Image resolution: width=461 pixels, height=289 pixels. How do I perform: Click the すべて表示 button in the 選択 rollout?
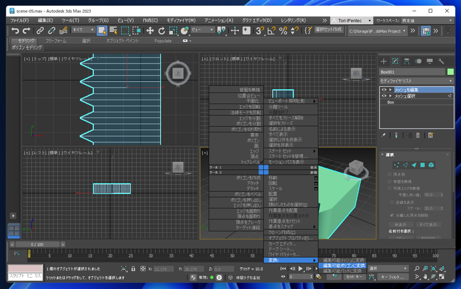point(428,225)
